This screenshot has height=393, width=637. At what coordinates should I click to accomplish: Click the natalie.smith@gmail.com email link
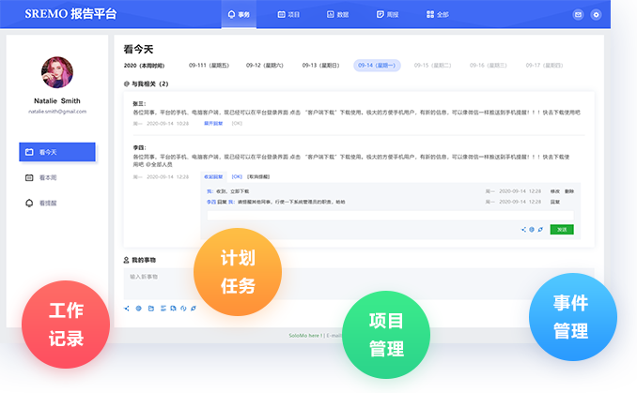(57, 111)
